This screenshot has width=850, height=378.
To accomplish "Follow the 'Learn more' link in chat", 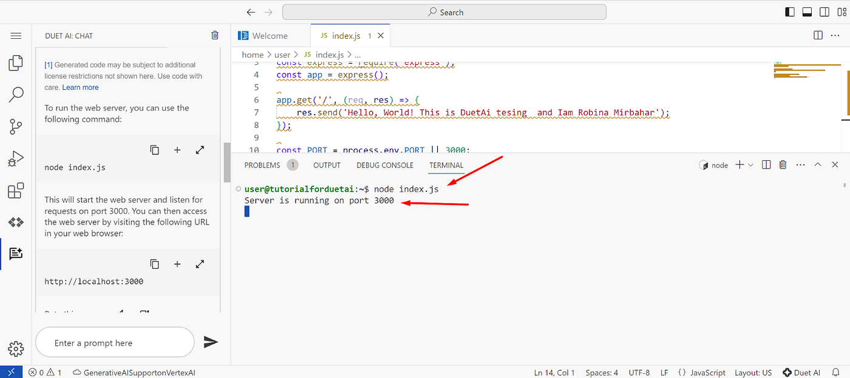I will point(80,87).
